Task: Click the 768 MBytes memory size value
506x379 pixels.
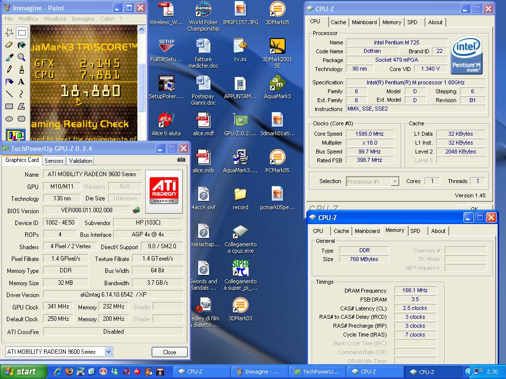Action: click(x=364, y=259)
